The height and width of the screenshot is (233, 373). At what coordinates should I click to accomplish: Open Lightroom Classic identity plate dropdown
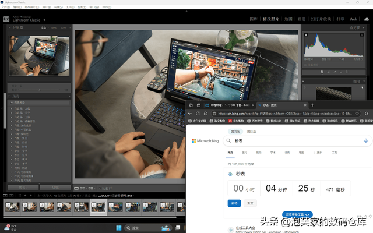coord(44,20)
